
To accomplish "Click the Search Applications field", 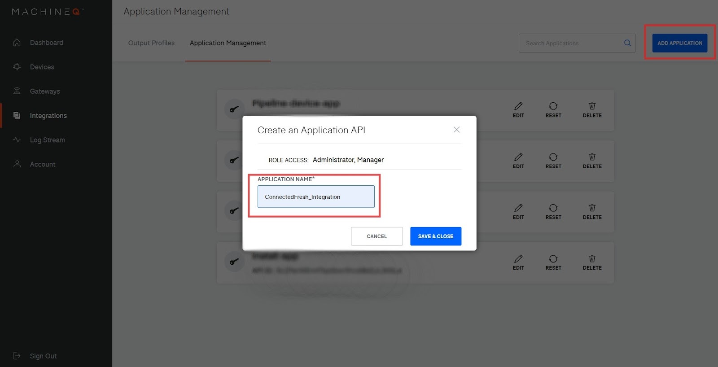I will click(x=570, y=43).
